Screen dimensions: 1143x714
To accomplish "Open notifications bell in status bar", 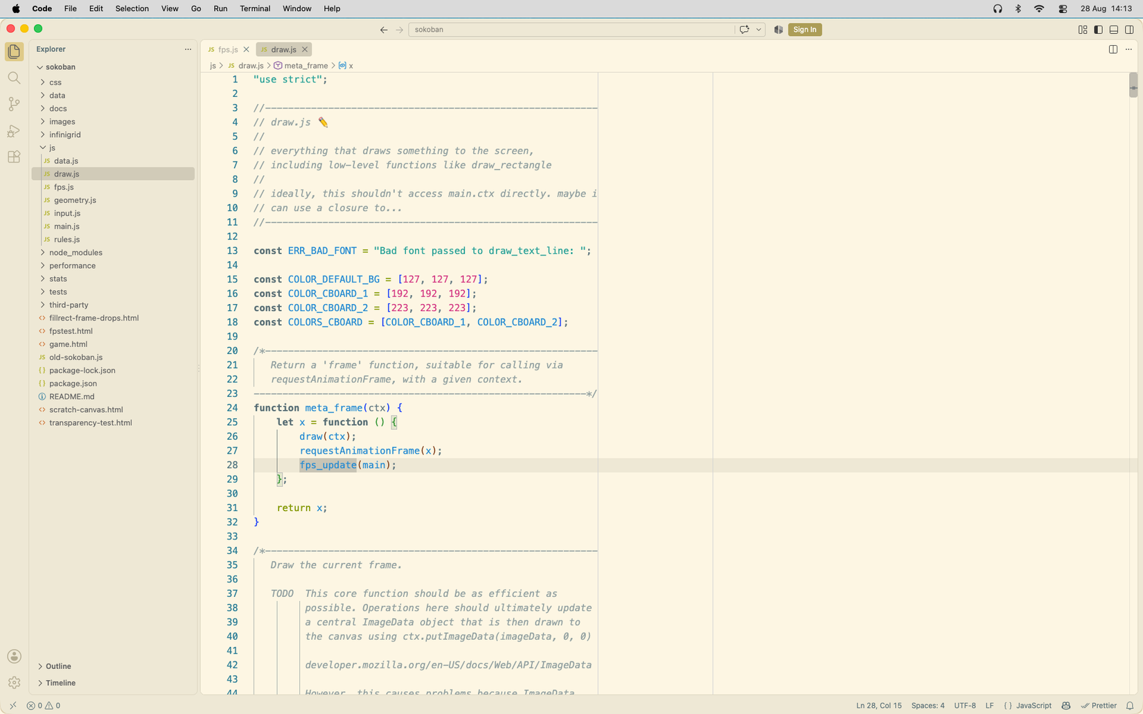I will [x=1130, y=706].
